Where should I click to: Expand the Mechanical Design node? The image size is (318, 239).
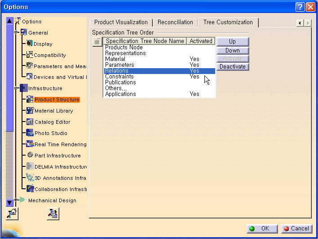[17, 200]
